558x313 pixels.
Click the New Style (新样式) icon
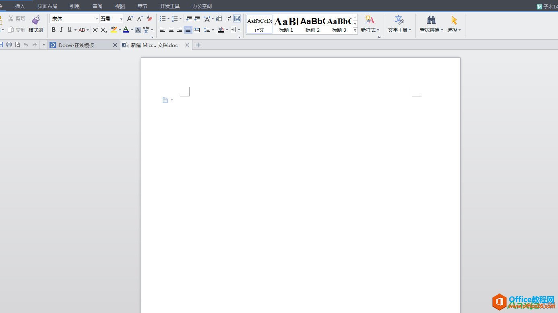(x=370, y=20)
